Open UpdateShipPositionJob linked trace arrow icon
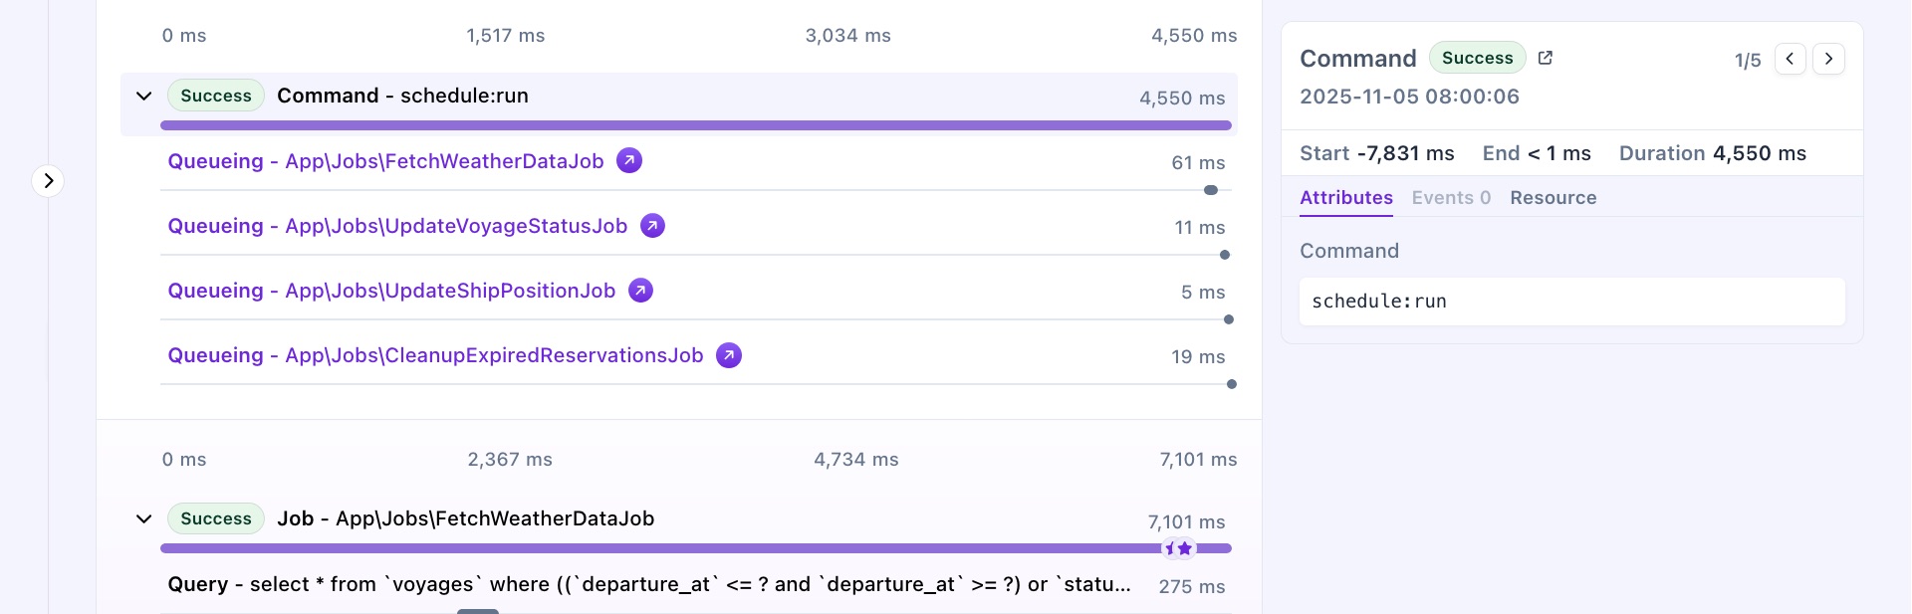 pyautogui.click(x=641, y=291)
